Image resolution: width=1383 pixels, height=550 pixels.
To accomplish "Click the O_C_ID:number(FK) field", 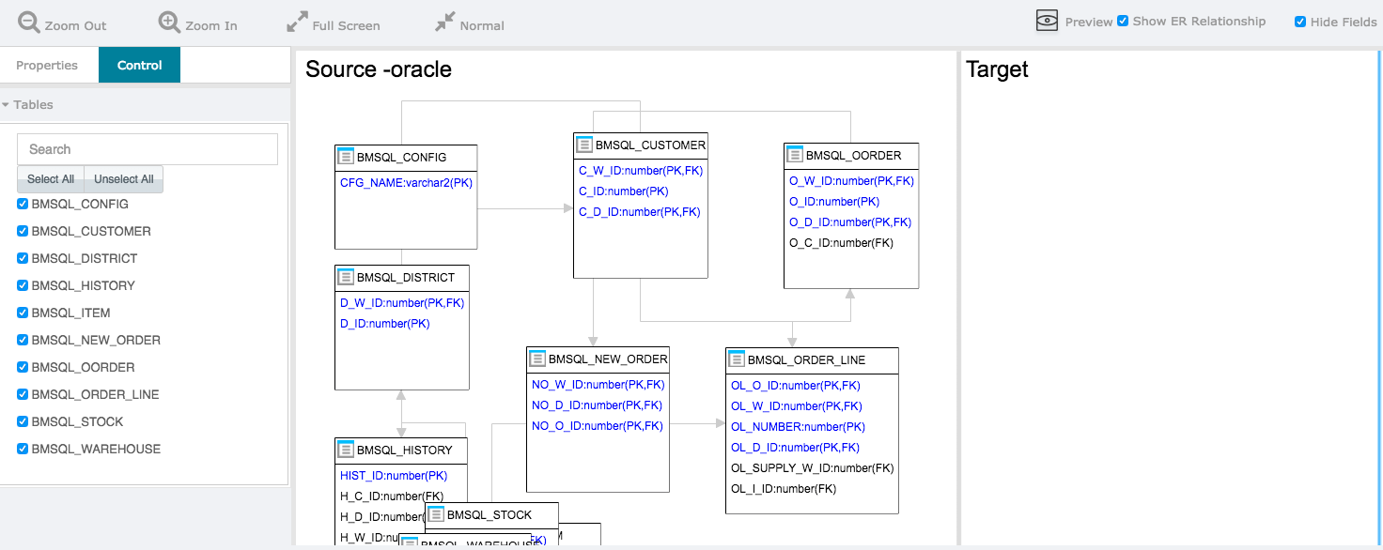I will 841,243.
